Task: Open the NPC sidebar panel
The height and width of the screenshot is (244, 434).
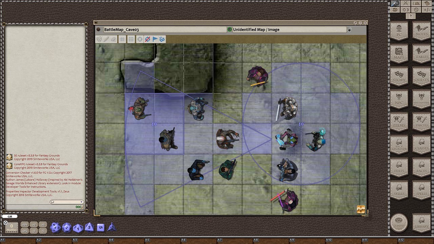Action: point(399,99)
